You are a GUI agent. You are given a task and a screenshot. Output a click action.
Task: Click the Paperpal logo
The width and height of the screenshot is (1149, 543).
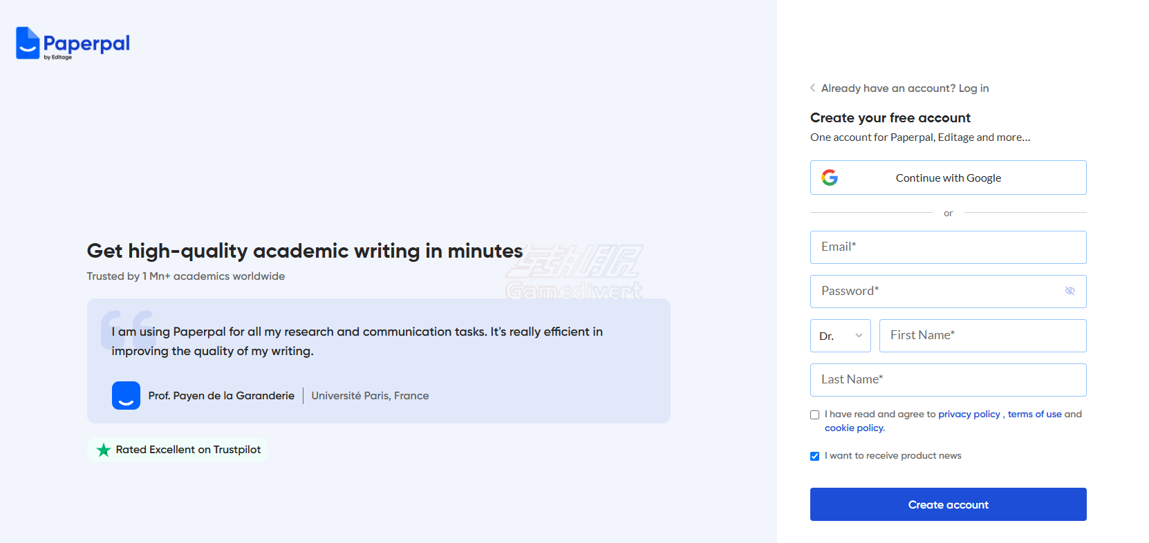click(x=73, y=44)
